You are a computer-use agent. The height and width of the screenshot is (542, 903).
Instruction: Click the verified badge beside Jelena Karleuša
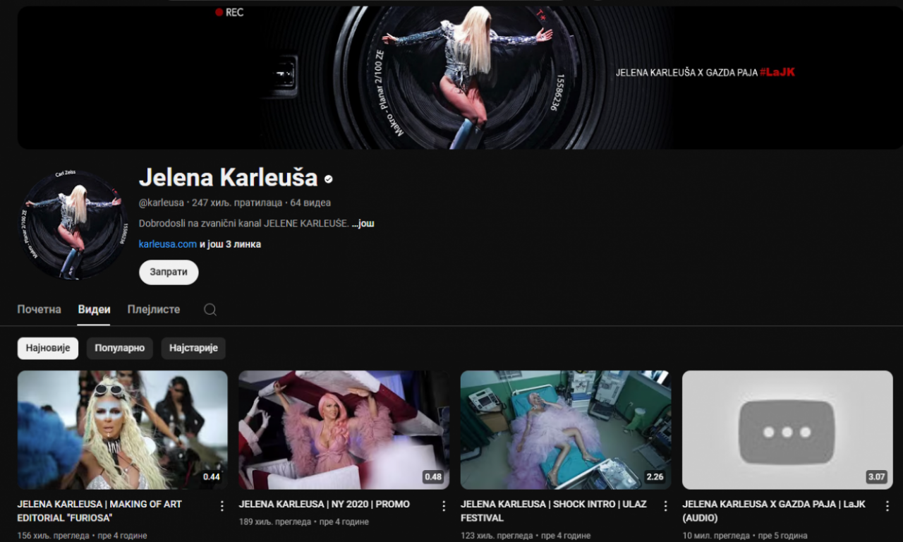pyautogui.click(x=329, y=179)
